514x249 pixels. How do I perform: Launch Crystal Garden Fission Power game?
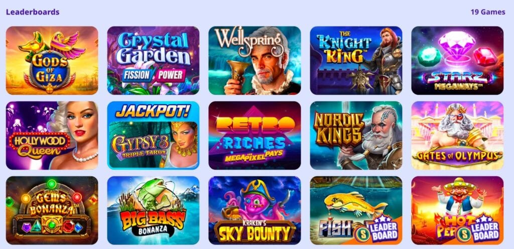(153, 61)
